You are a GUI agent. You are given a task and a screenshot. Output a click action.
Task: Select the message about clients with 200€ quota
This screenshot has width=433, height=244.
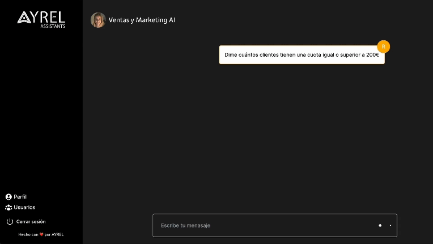302,55
